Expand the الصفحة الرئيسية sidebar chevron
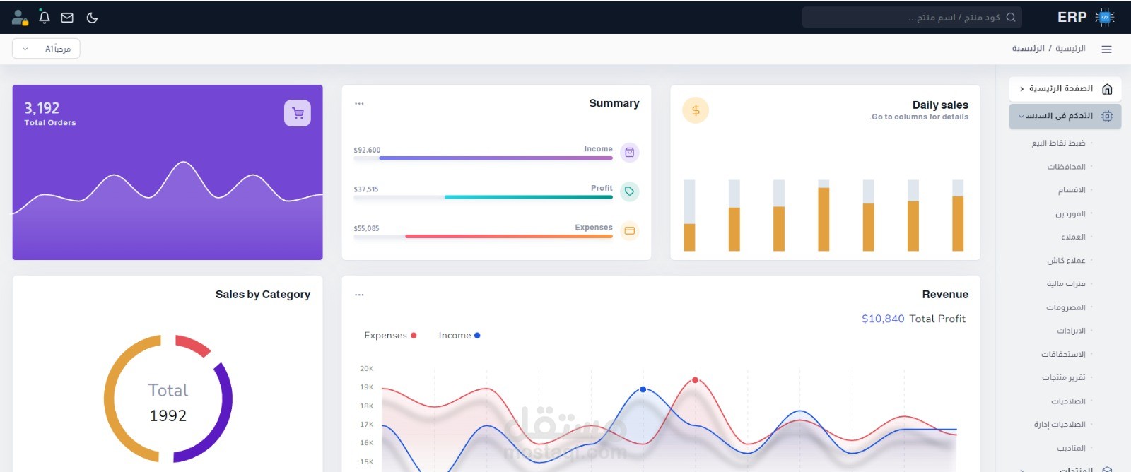This screenshot has width=1131, height=472. click(1021, 89)
